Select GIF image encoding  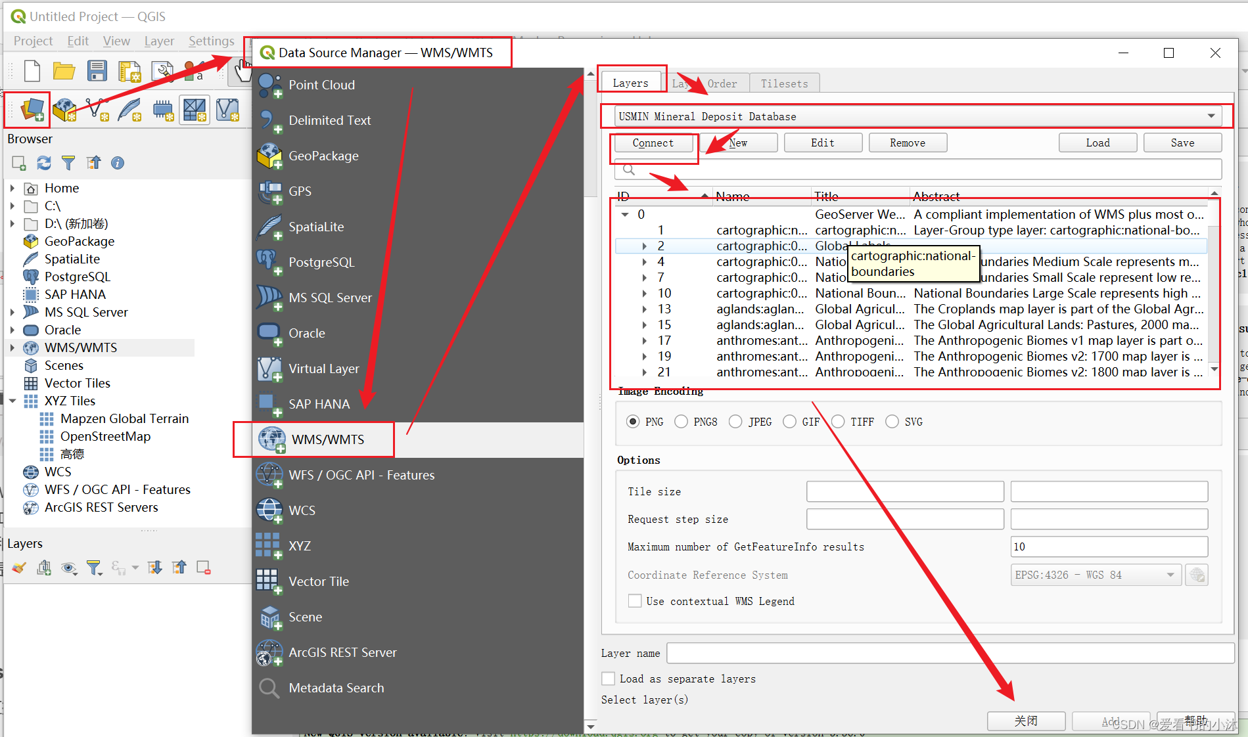click(x=789, y=422)
